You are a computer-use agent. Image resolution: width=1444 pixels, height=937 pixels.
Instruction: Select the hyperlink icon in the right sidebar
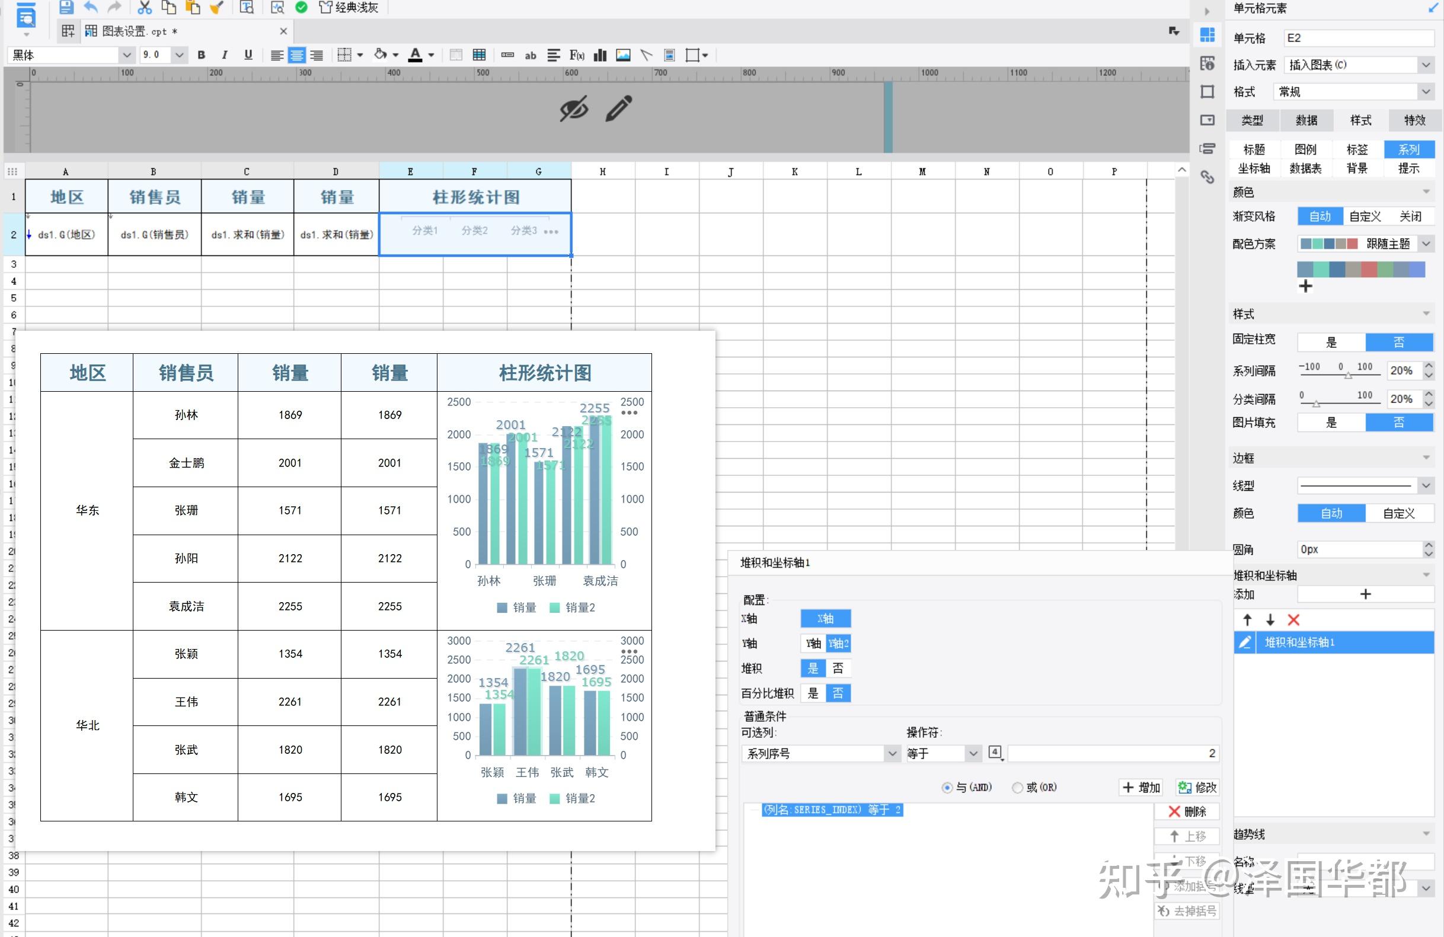(x=1208, y=177)
